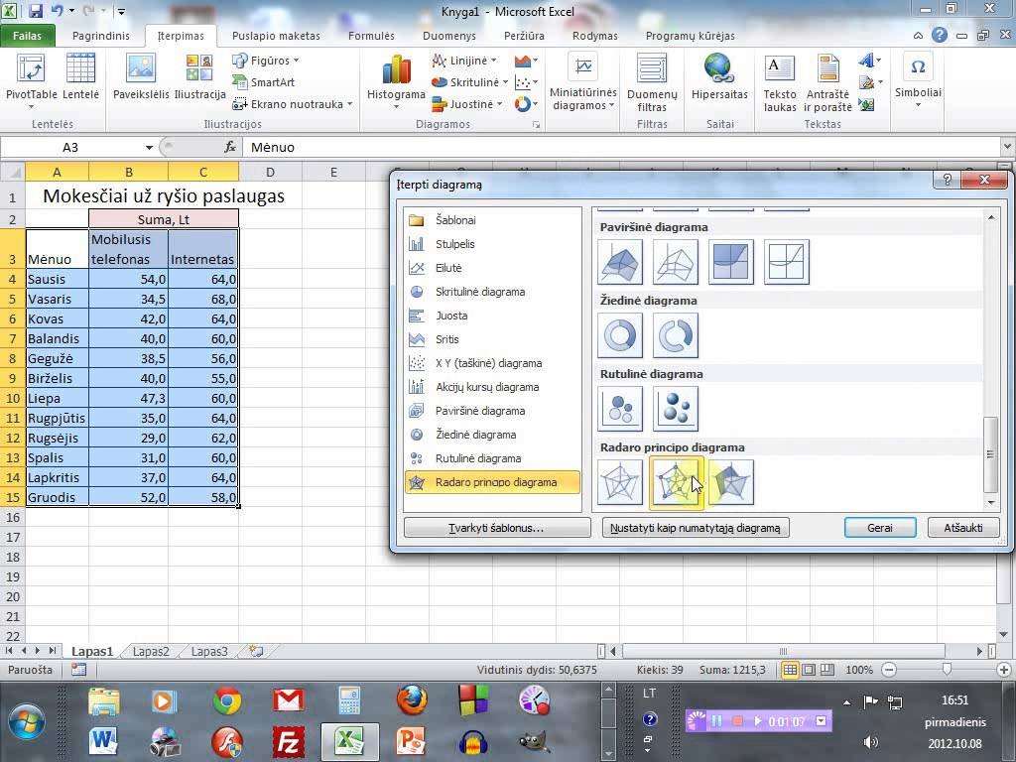The image size is (1016, 762).
Task: Click Nustatyti kaip numatytąją diagramą
Action: tap(696, 528)
